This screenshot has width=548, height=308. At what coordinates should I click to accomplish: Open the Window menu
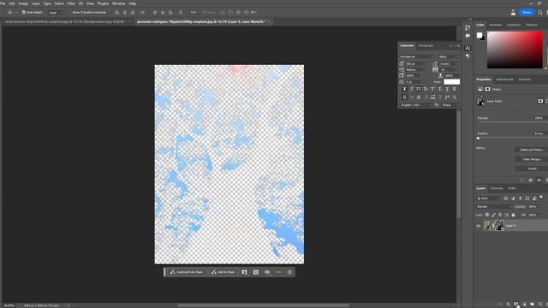tap(118, 3)
